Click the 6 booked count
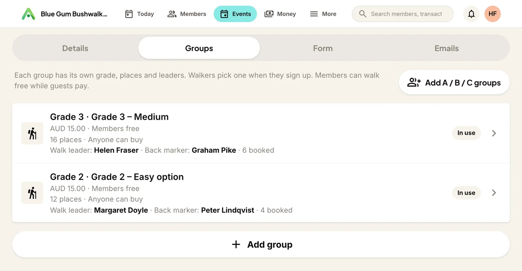The width and height of the screenshot is (522, 271). pos(258,150)
